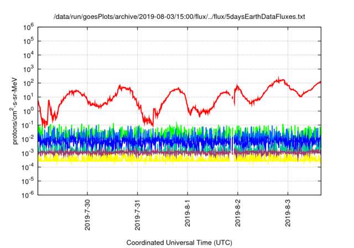Click the plot title file path text
This screenshot has height=248, width=354.
(179, 17)
